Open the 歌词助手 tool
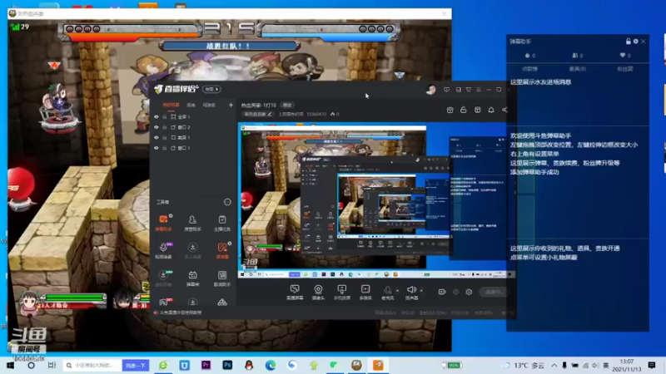 tap(222, 278)
